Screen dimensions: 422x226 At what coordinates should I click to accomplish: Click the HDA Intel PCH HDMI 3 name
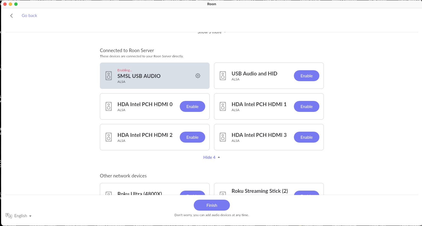tap(259, 135)
